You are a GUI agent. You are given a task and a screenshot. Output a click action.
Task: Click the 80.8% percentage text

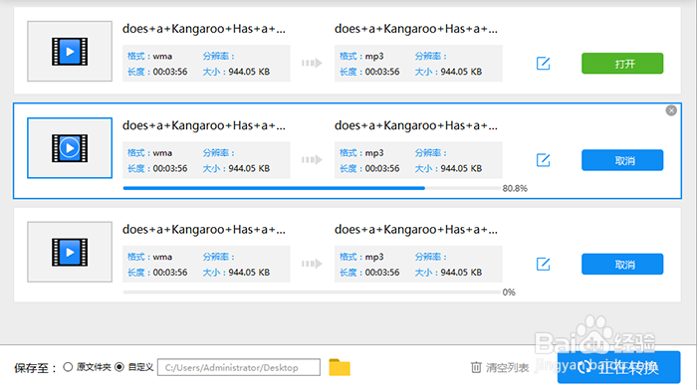[x=515, y=188]
